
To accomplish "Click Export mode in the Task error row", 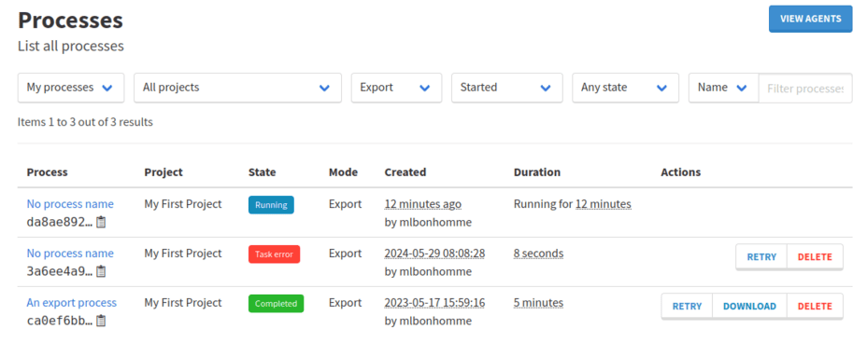I will 345,254.
